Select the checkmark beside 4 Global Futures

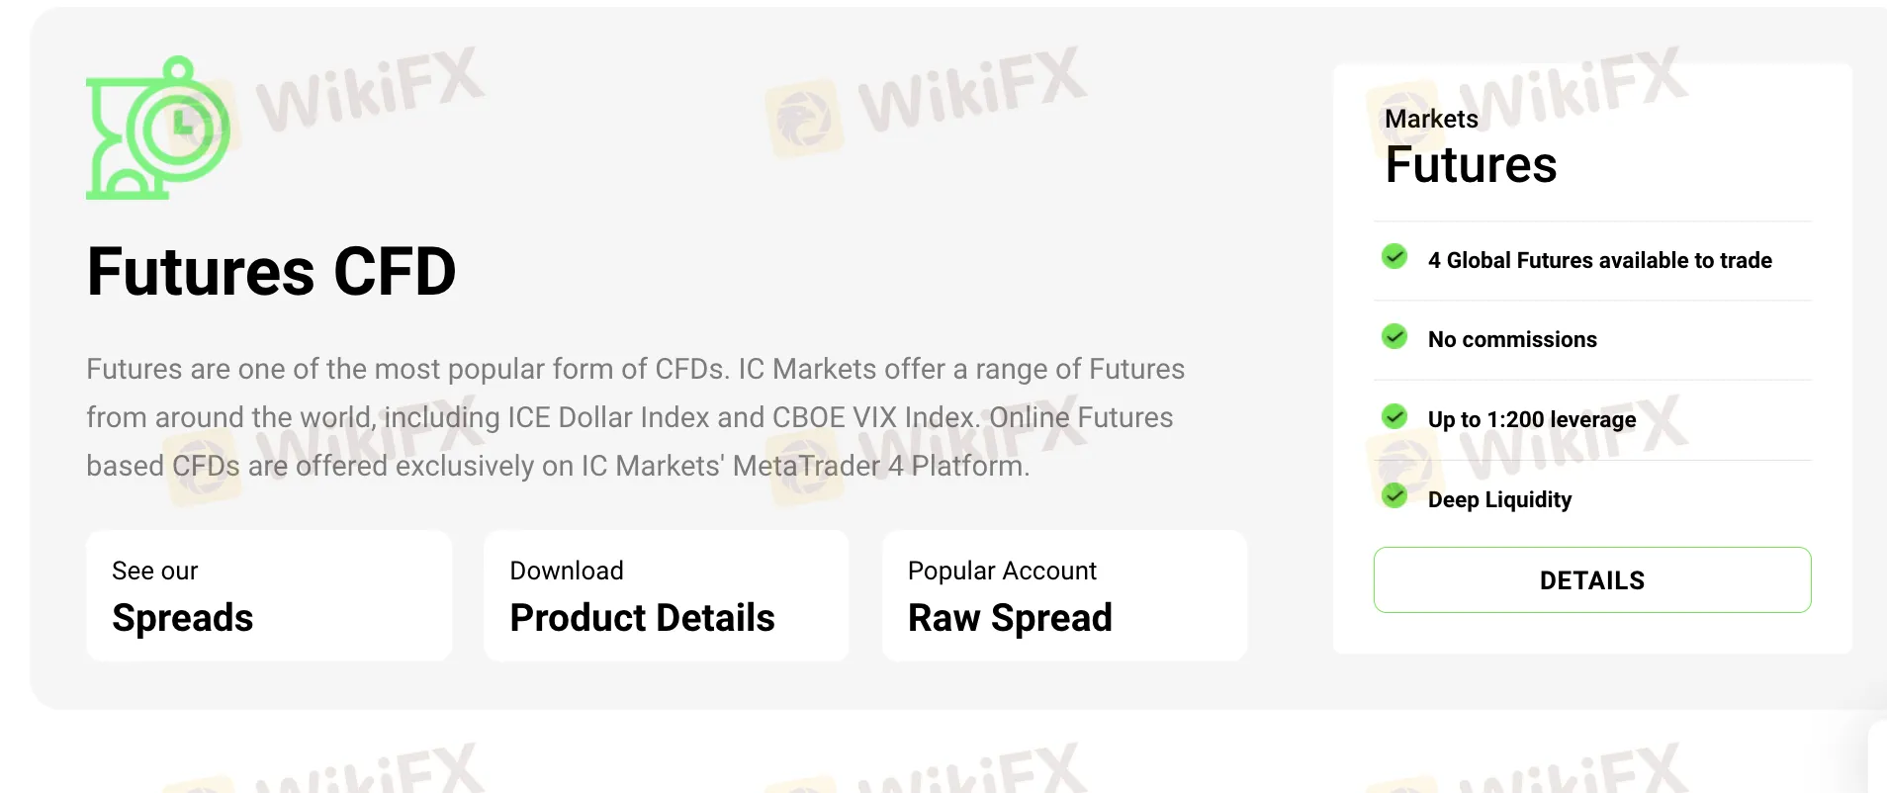tap(1394, 256)
